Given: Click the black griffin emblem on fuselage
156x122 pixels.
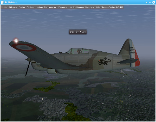Looking at the screenshot, I should pos(104,62).
